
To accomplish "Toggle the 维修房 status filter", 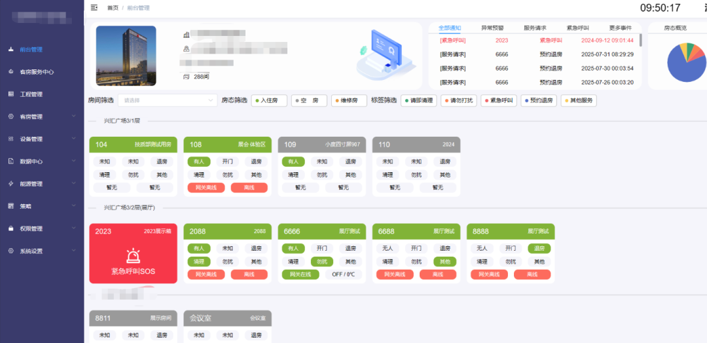I will (349, 101).
